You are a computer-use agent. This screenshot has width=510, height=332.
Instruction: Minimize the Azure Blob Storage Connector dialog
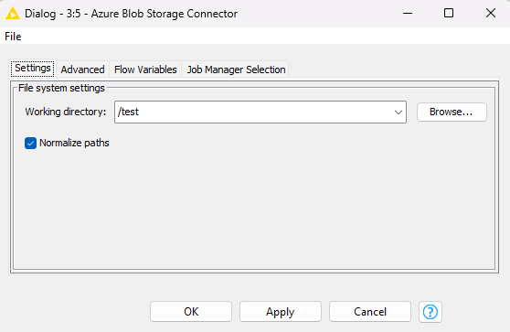click(x=408, y=14)
